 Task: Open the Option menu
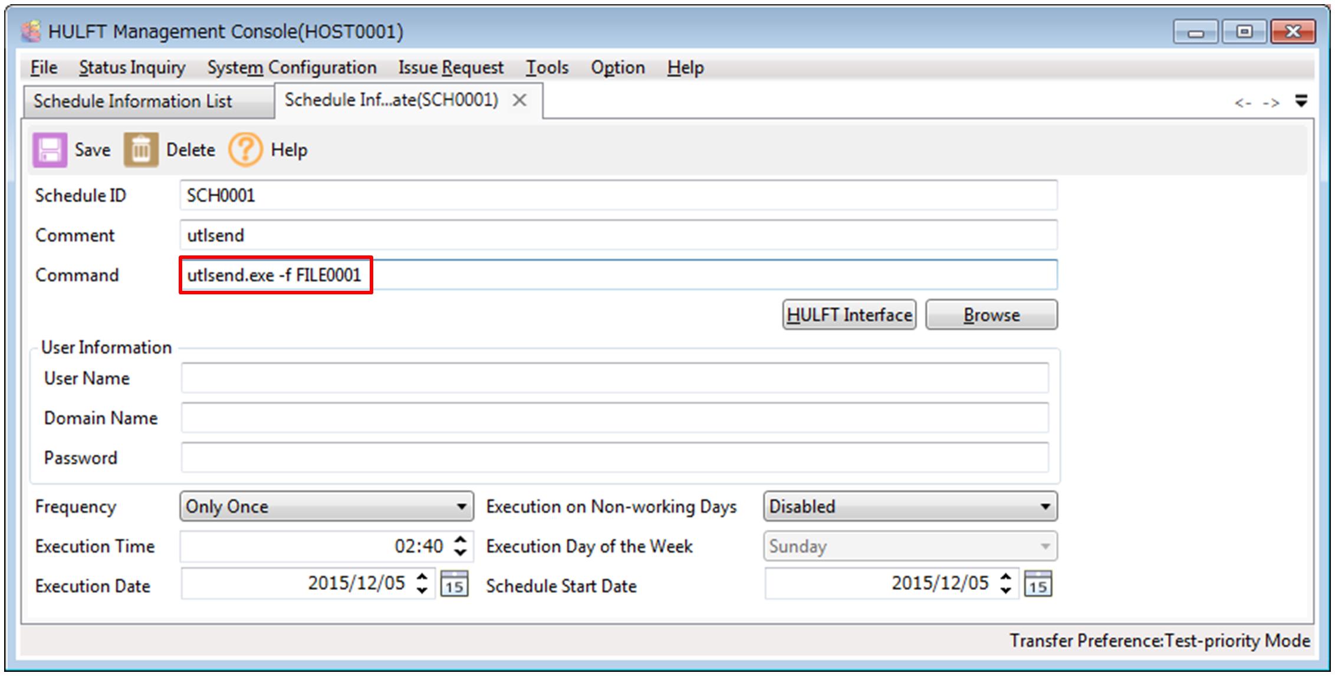click(618, 68)
